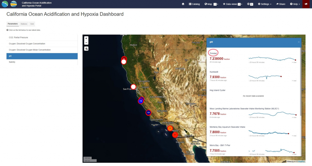Open the Catalog list
This screenshot has width=312, height=166.
[194, 4]
